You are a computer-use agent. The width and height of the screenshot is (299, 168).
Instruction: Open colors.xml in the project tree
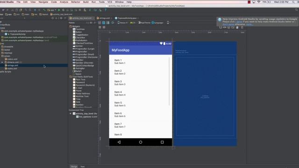[11, 59]
